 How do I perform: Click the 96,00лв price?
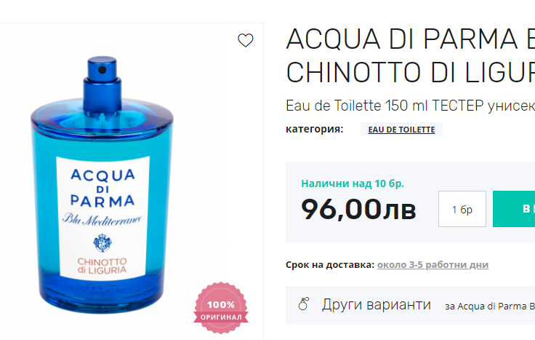(358, 209)
